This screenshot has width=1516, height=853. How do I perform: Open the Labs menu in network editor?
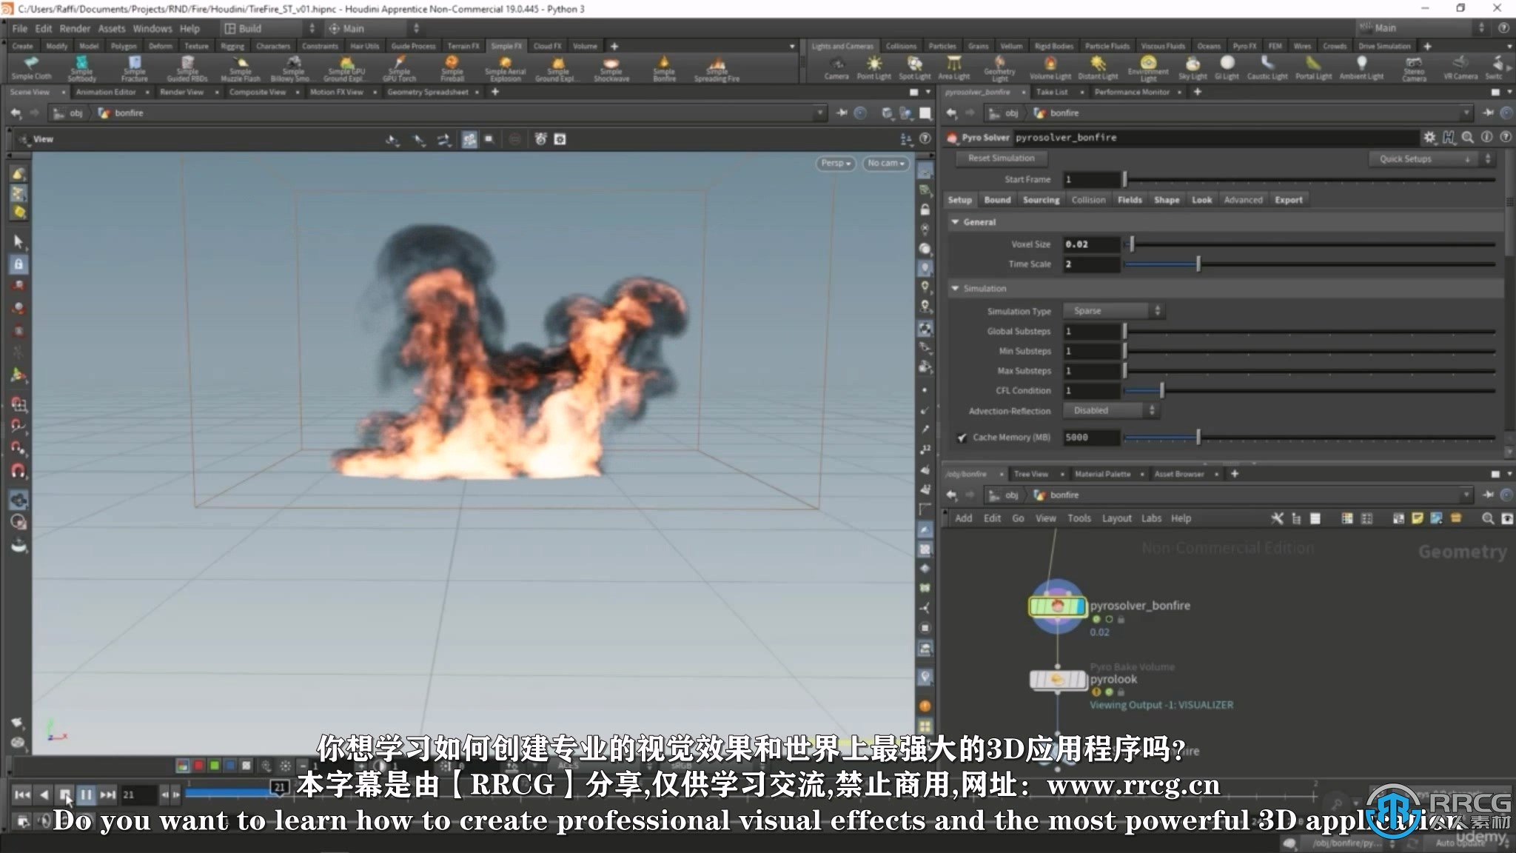coord(1151,518)
